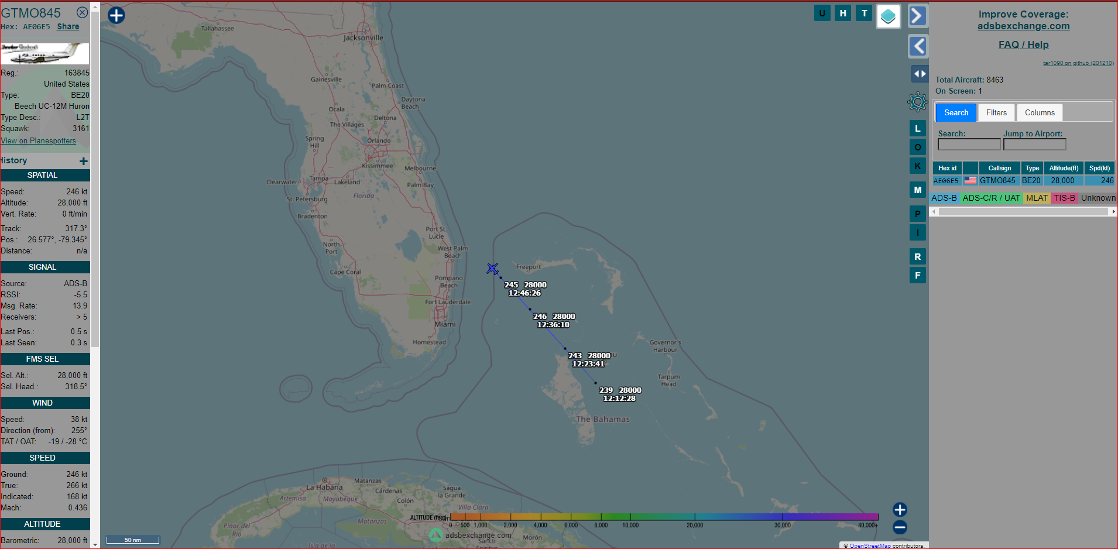Viewport: 1118px width, 549px height.
Task: Open the map layer switcher
Action: click(888, 16)
